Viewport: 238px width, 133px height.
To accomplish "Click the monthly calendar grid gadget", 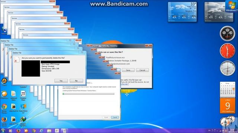I will pos(228,89).
